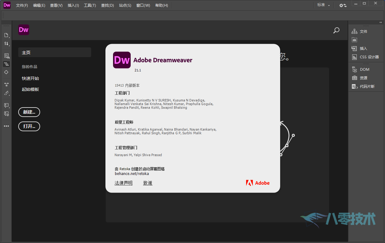The image size is (385, 243).
Task: Open the DOM panel icon
Action: pyautogui.click(x=354, y=70)
